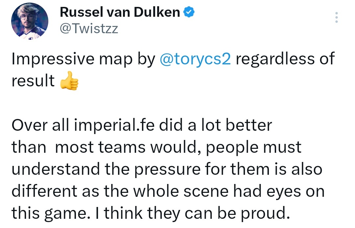Click the line "than most teams would, people must"
Viewport: 355px width, 228px height.
coord(156,147)
